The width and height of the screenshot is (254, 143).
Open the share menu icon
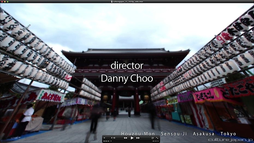[x=152, y=138]
